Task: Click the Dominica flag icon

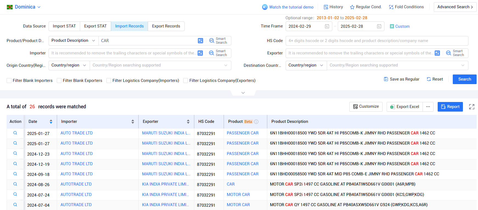Action: (10, 7)
